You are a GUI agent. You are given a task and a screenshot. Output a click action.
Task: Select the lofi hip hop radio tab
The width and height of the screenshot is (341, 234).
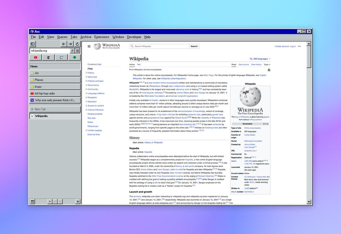[55, 93]
